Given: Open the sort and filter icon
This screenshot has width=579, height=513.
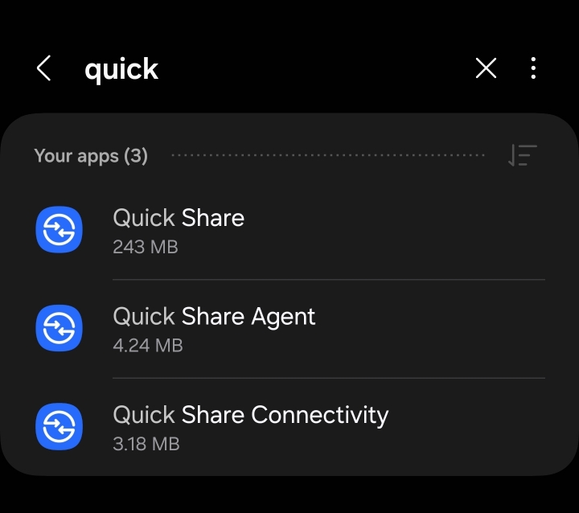Looking at the screenshot, I should coord(522,155).
